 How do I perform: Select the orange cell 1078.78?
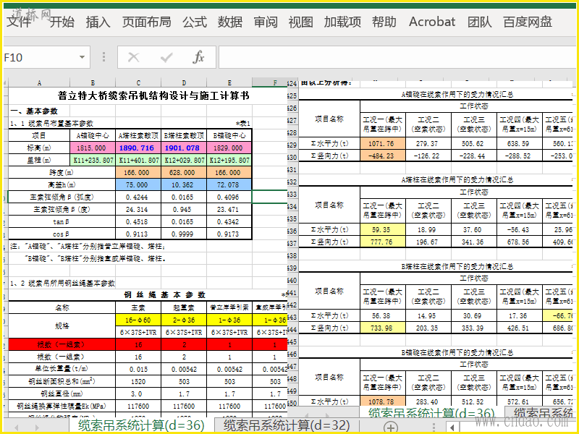383,401
